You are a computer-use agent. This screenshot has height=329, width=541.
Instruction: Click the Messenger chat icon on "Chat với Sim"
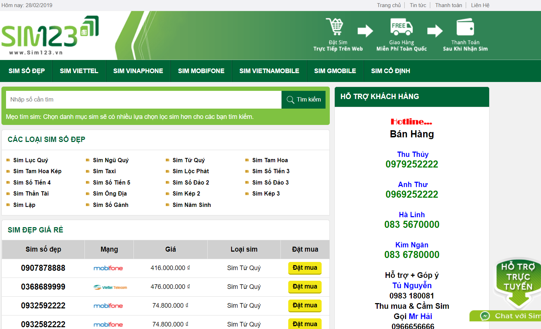pyautogui.click(x=485, y=316)
